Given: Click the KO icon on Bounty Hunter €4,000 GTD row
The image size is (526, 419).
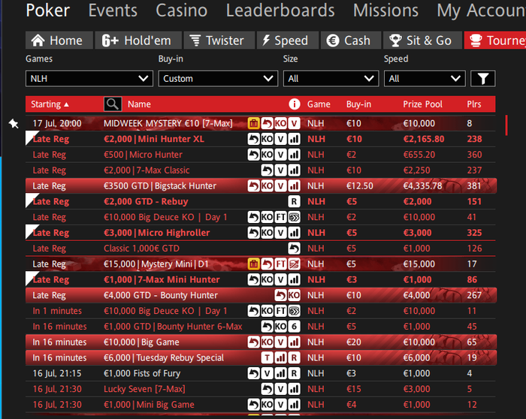Looking at the screenshot, I should pos(295,295).
